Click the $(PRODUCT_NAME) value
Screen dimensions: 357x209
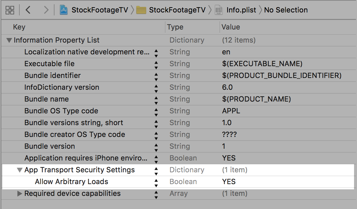[257, 99]
